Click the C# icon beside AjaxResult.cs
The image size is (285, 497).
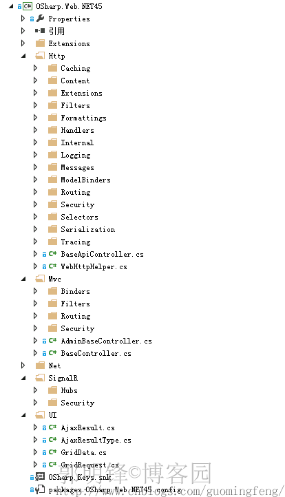pyautogui.click(x=52, y=427)
